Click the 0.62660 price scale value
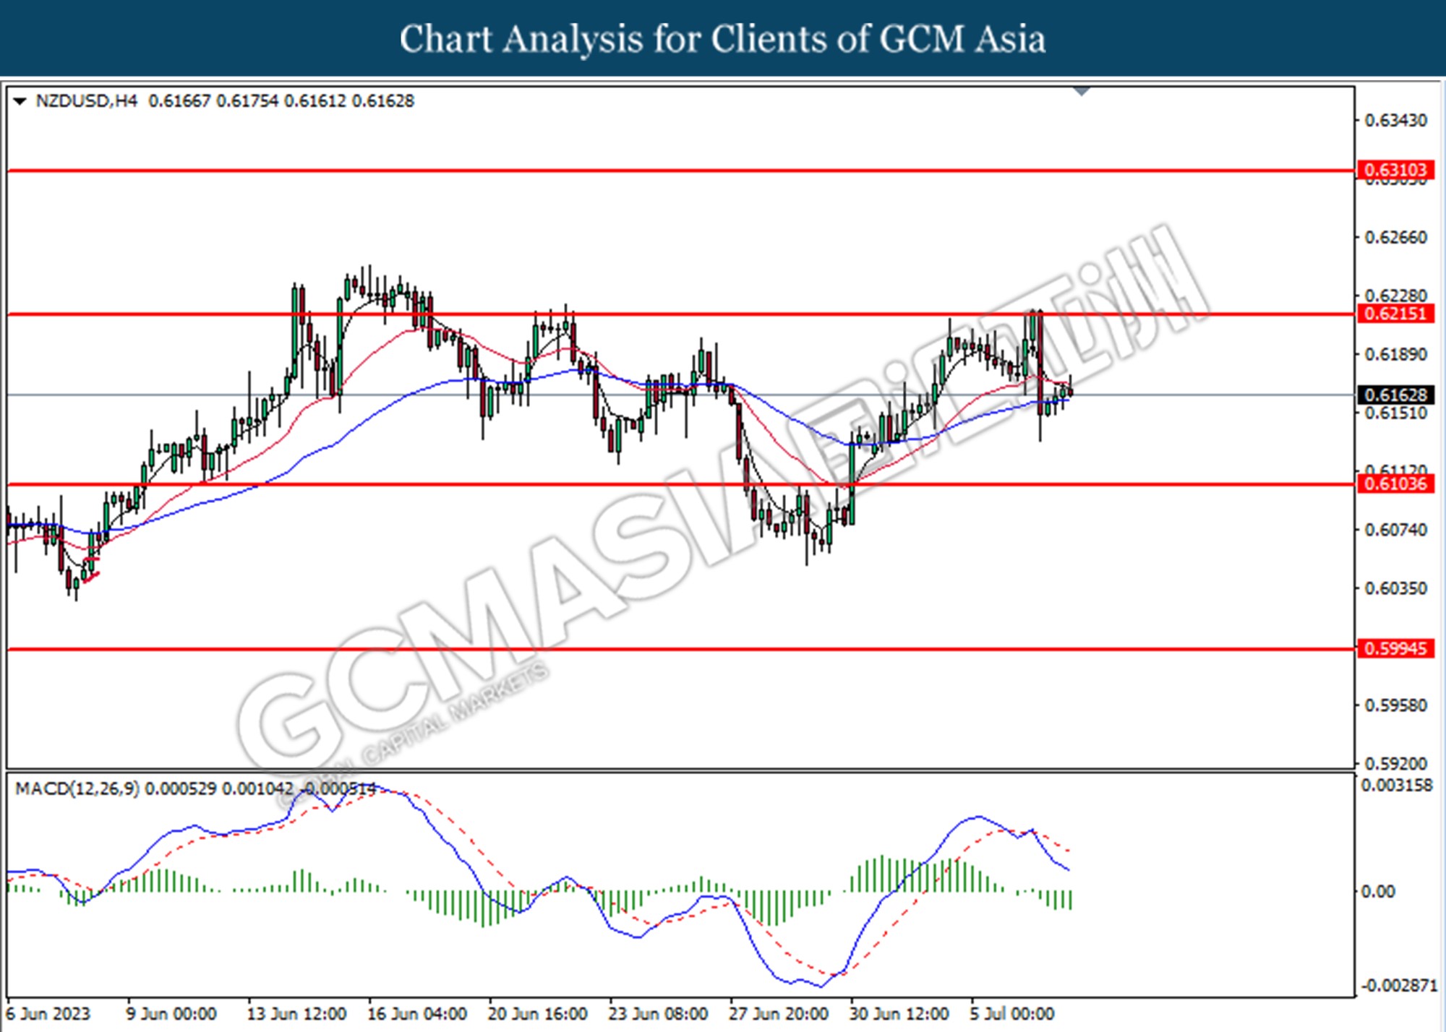This screenshot has height=1032, width=1446. coord(1395,238)
